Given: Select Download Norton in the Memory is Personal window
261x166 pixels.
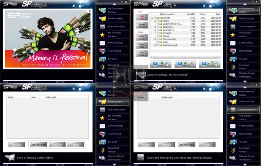Looking at the screenshot, I should click(113, 67).
